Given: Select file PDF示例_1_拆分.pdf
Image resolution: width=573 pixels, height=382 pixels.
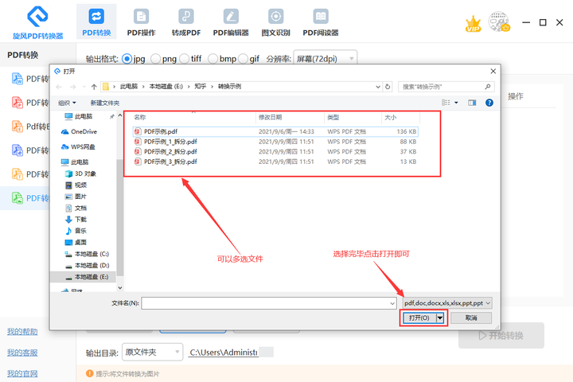Looking at the screenshot, I should (275, 142).
